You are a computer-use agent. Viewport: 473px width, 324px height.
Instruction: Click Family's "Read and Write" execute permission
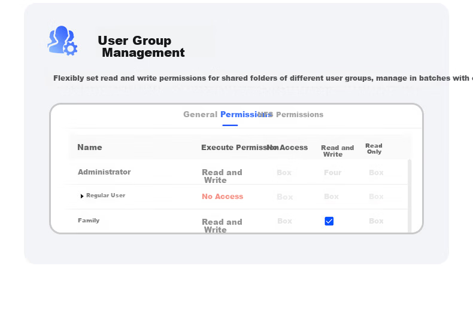click(x=222, y=225)
